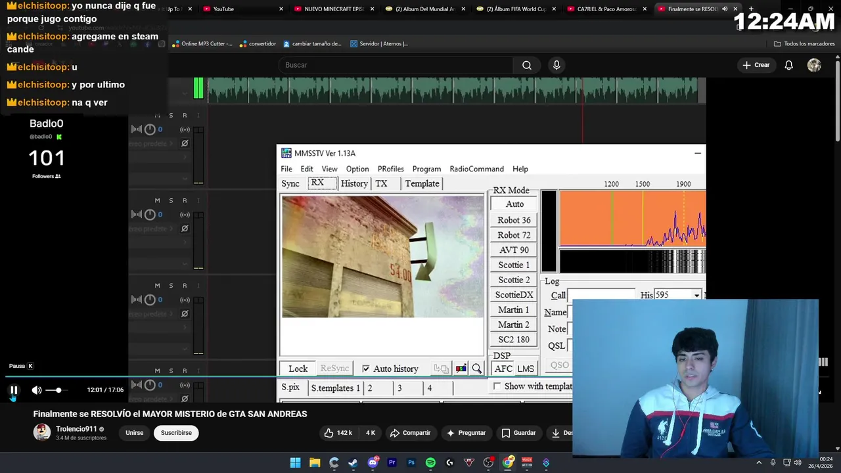
Task: Click the Crear button
Action: coord(756,65)
